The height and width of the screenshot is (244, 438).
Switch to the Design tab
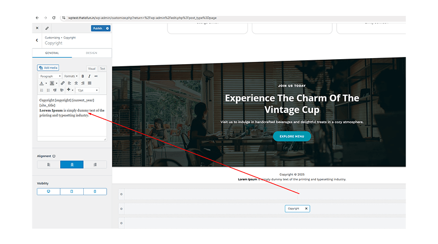pyautogui.click(x=91, y=53)
